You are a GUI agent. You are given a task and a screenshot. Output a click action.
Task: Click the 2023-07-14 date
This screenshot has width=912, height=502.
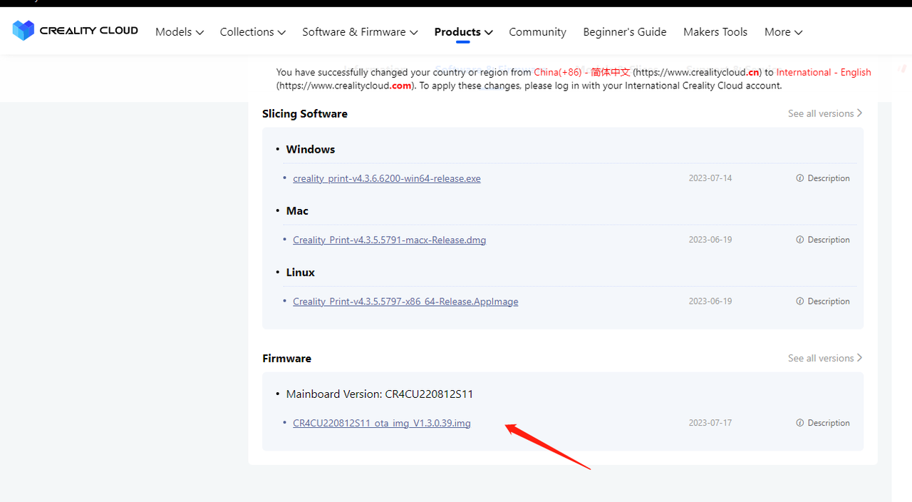[x=710, y=178]
